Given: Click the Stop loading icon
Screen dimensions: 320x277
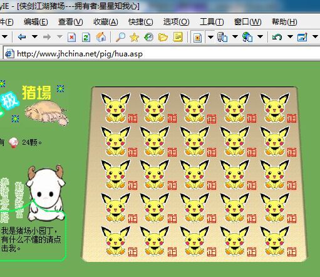Looking at the screenshot, I should (71, 38).
